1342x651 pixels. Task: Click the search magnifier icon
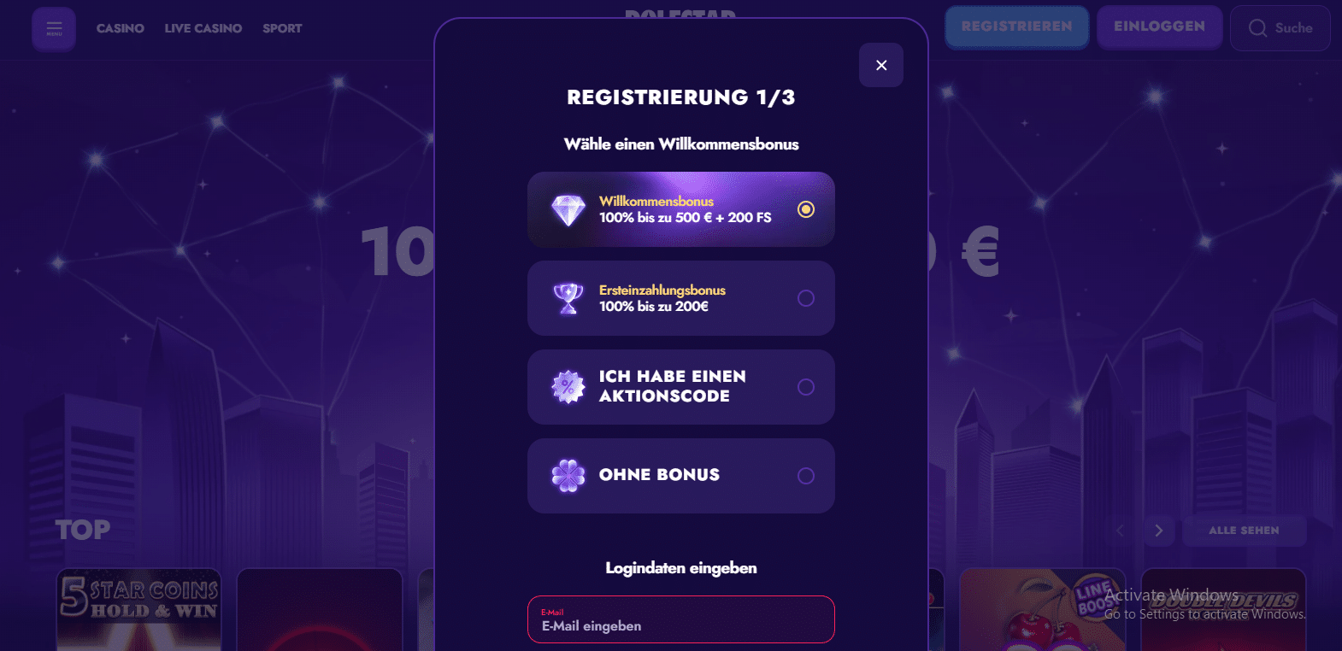click(1257, 28)
